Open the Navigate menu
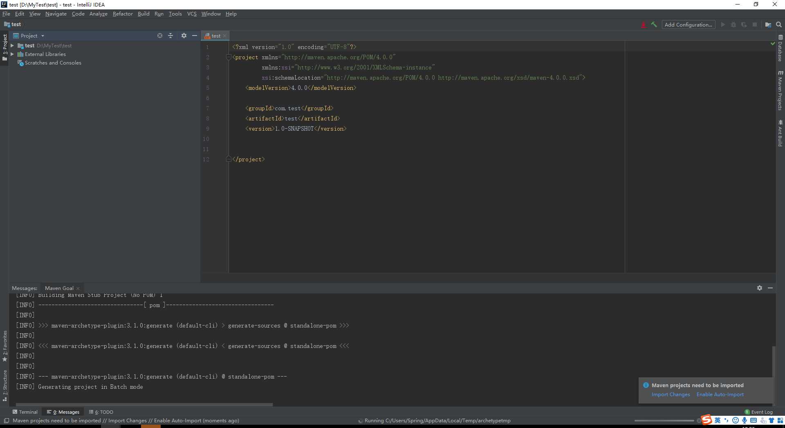785x428 pixels. (56, 14)
